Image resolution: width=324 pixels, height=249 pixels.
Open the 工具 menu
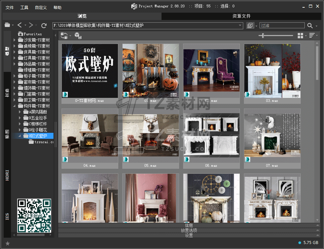[24, 7]
